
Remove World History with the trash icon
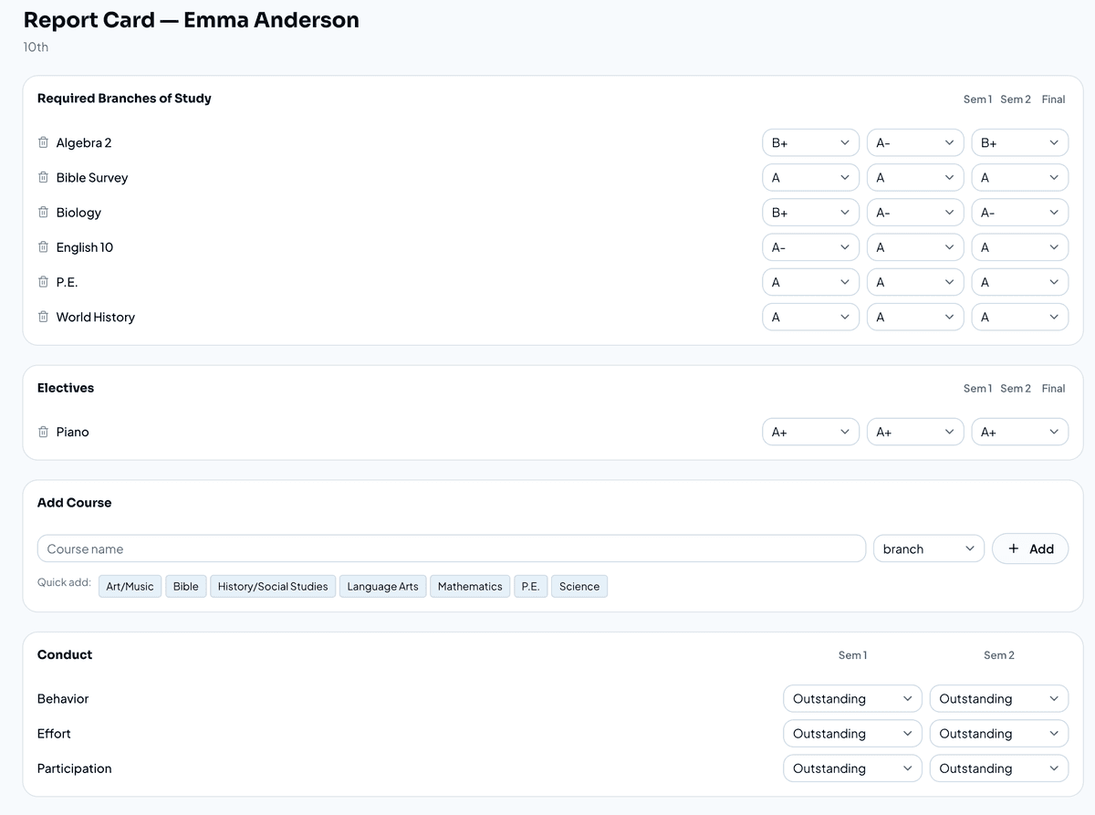pos(43,317)
